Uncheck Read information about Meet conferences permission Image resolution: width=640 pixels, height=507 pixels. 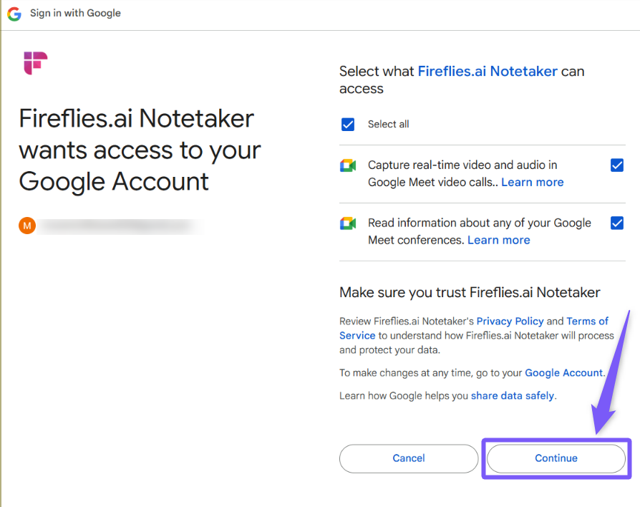click(x=617, y=223)
